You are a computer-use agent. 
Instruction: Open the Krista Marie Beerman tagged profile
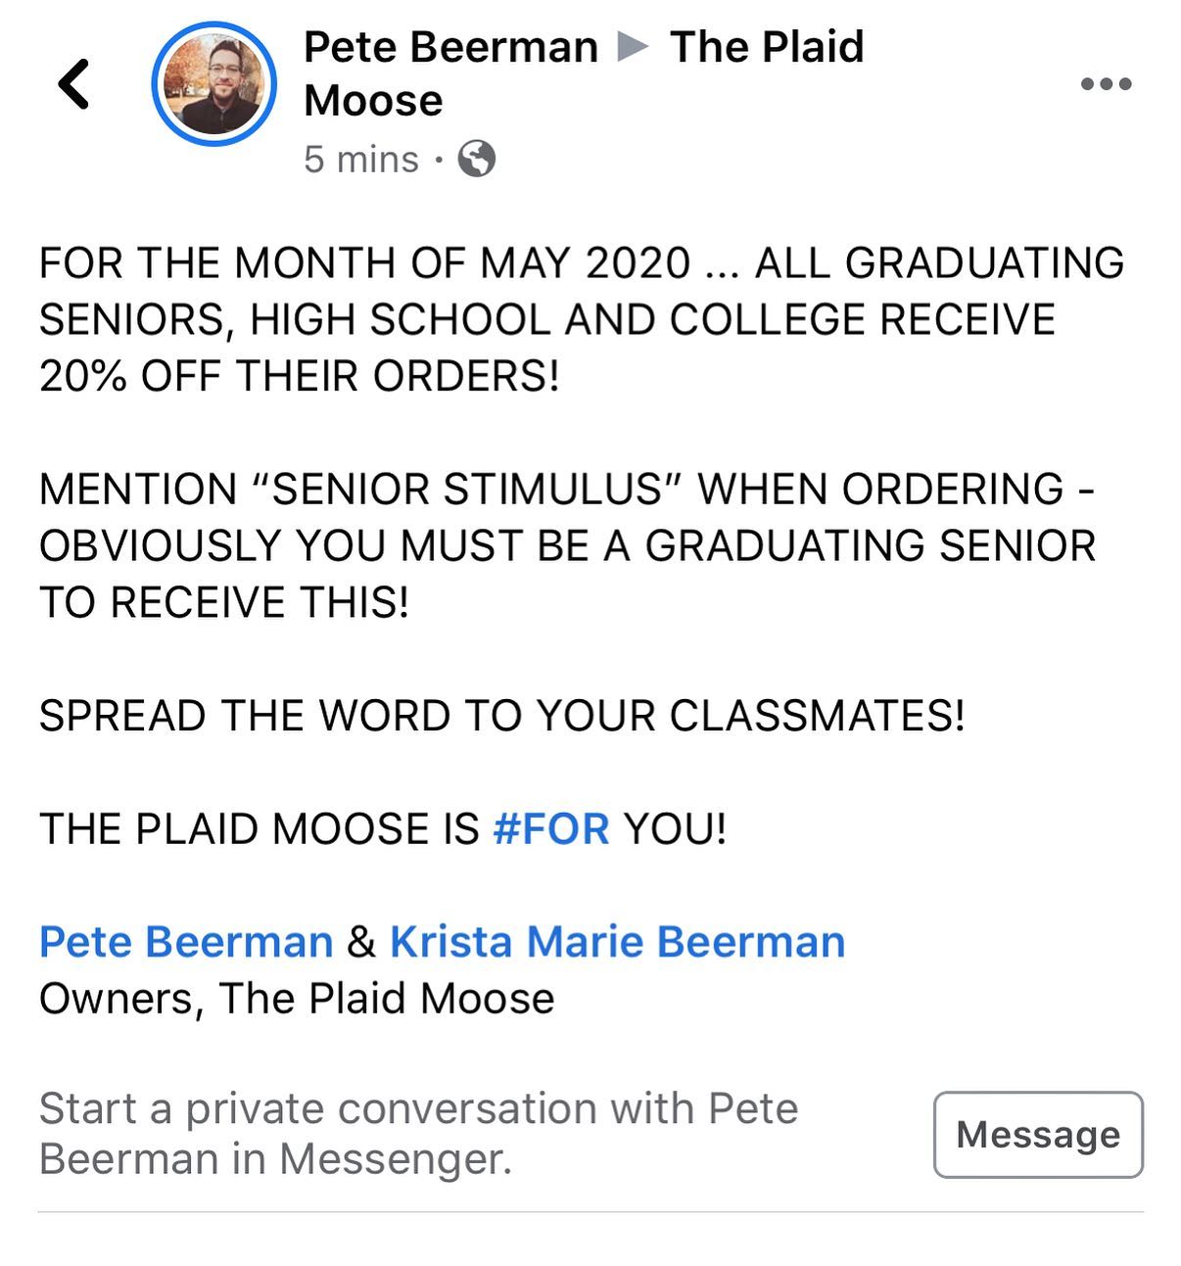point(617,942)
